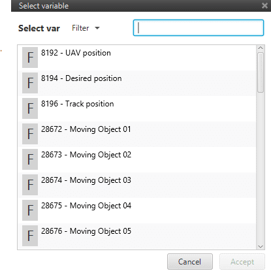Click the F icon beside Moving Object 01
This screenshot has width=271, height=273.
tap(30, 134)
